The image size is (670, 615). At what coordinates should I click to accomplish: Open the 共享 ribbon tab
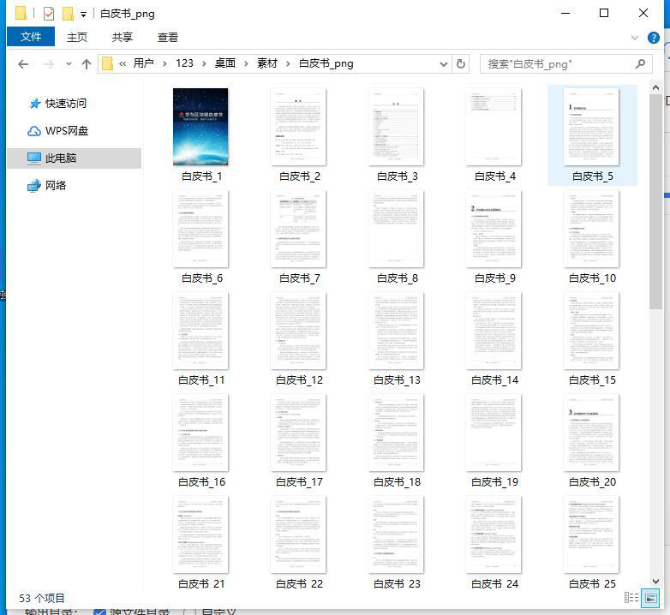pos(123,37)
